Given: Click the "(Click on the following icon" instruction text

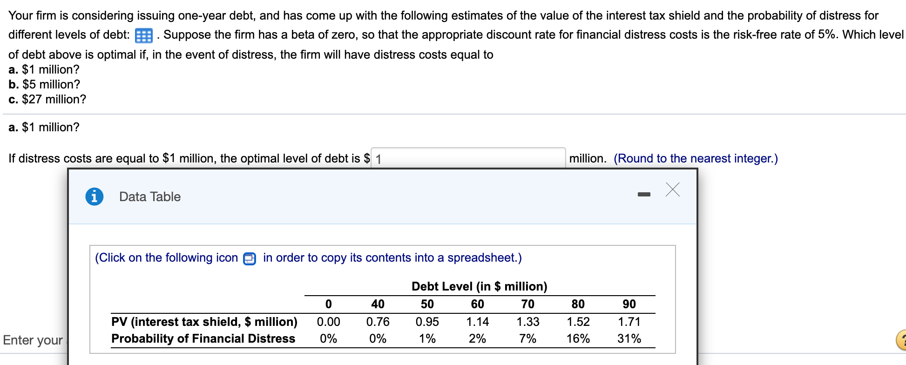Looking at the screenshot, I should tap(168, 257).
